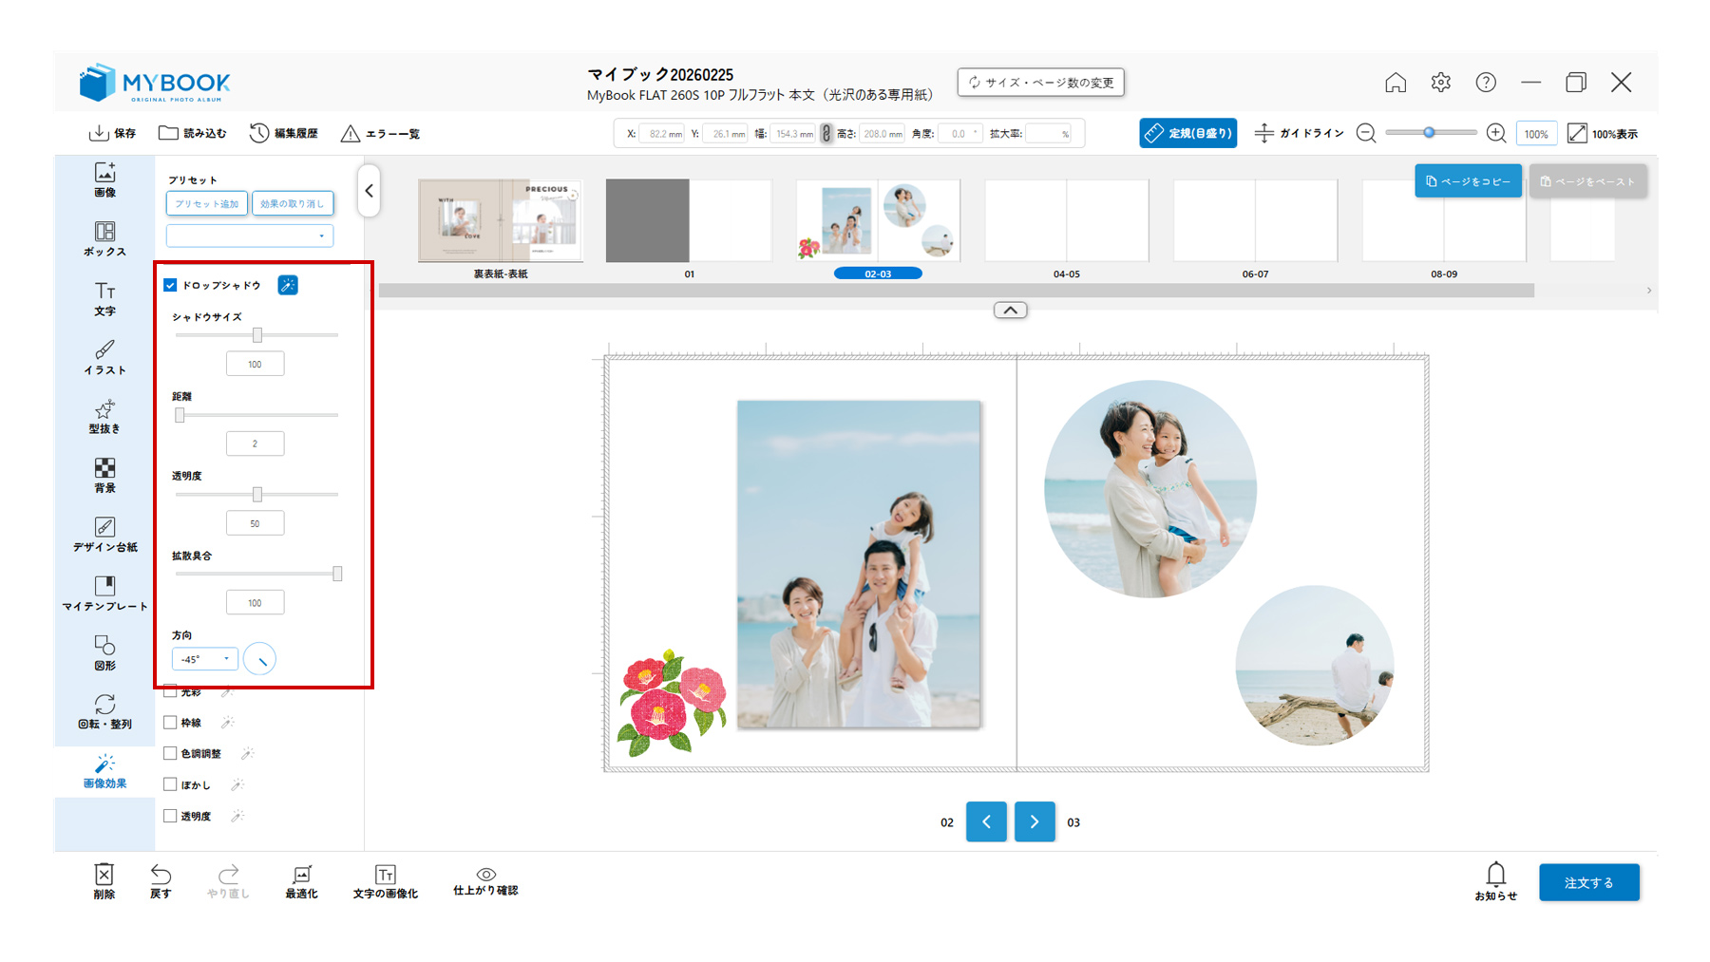Screen dimensions: 1710x962
Task: Click the プリセット追加 button
Action: (x=207, y=203)
